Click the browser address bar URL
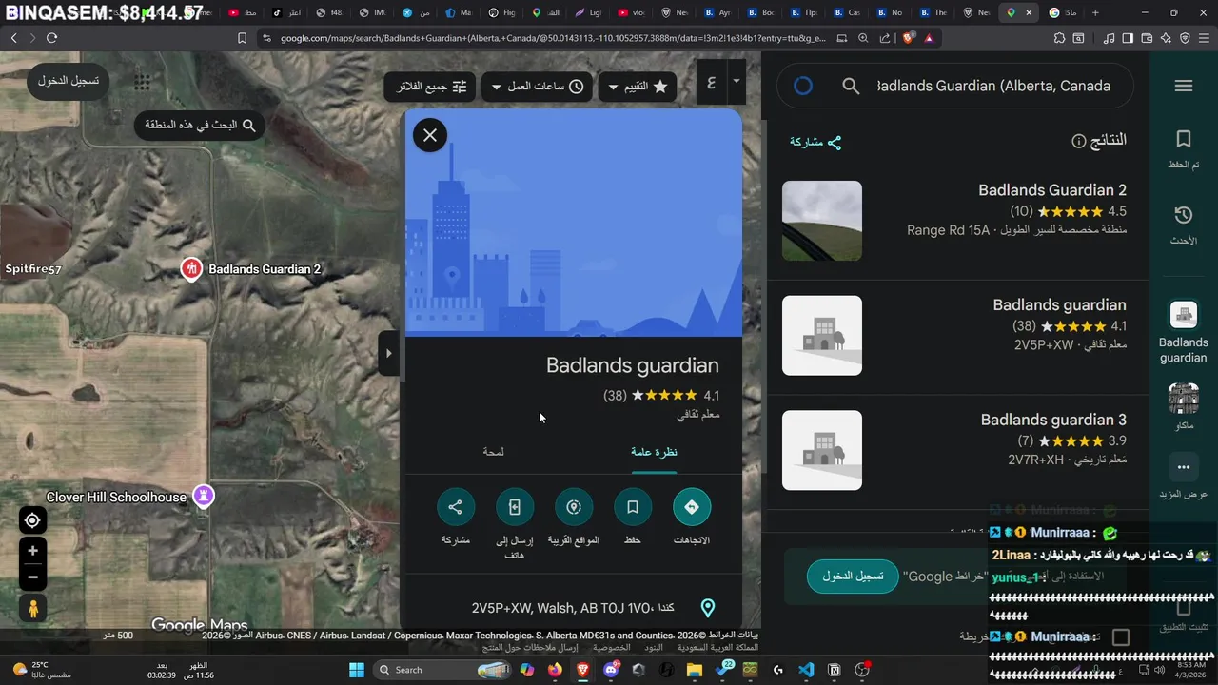 point(554,38)
